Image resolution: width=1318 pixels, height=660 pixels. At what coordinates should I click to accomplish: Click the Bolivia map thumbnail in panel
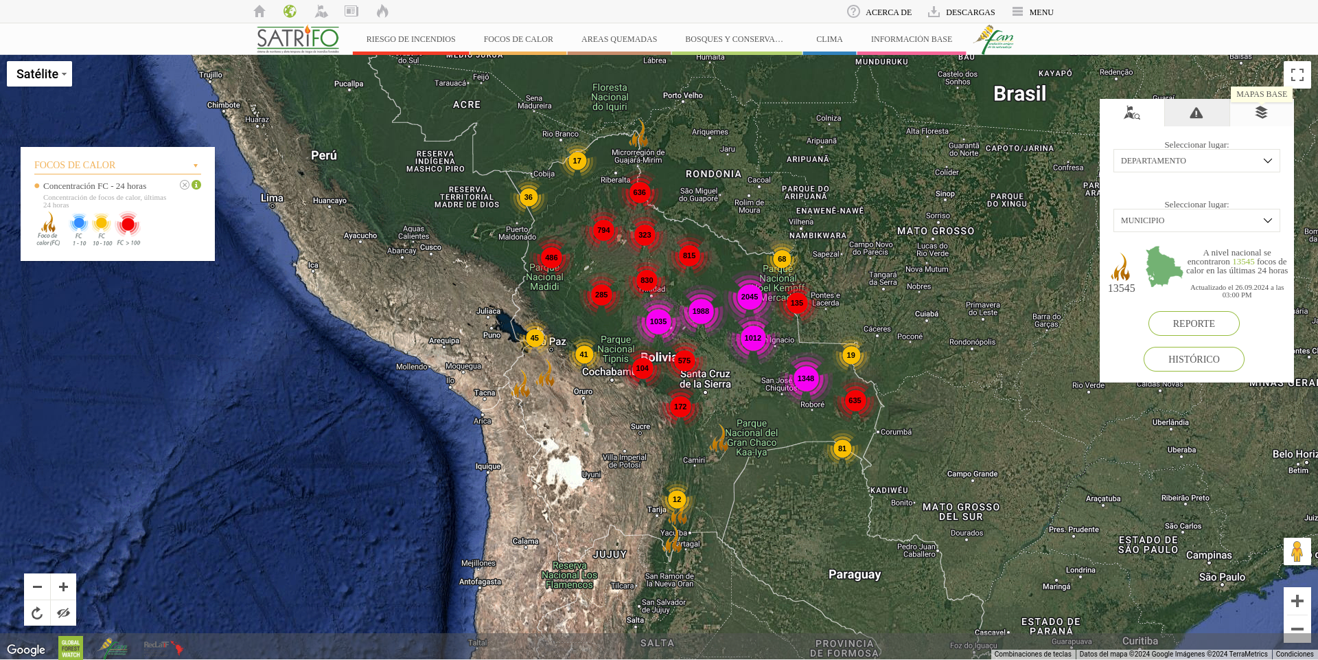click(1164, 266)
